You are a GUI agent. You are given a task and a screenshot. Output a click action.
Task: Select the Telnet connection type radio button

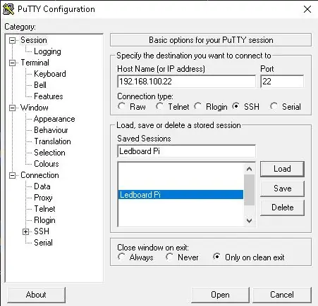tap(159, 106)
